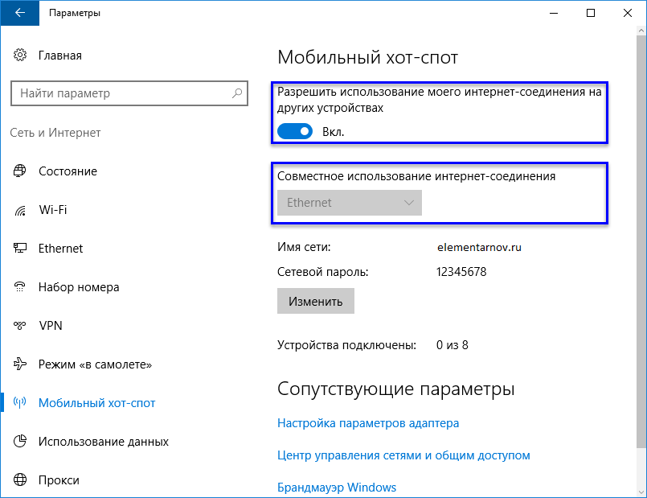
Task: Click the Ethernet monitor icon in sidebar
Action: pyautogui.click(x=20, y=249)
